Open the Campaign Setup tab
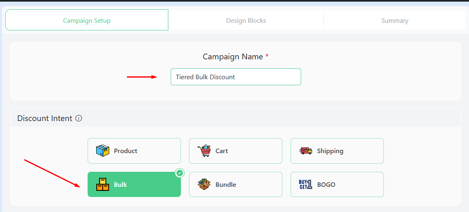 point(87,20)
